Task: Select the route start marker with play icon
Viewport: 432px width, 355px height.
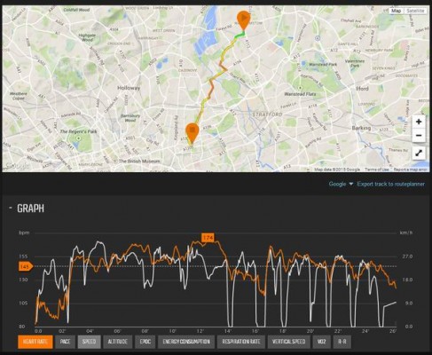Action: coord(243,20)
